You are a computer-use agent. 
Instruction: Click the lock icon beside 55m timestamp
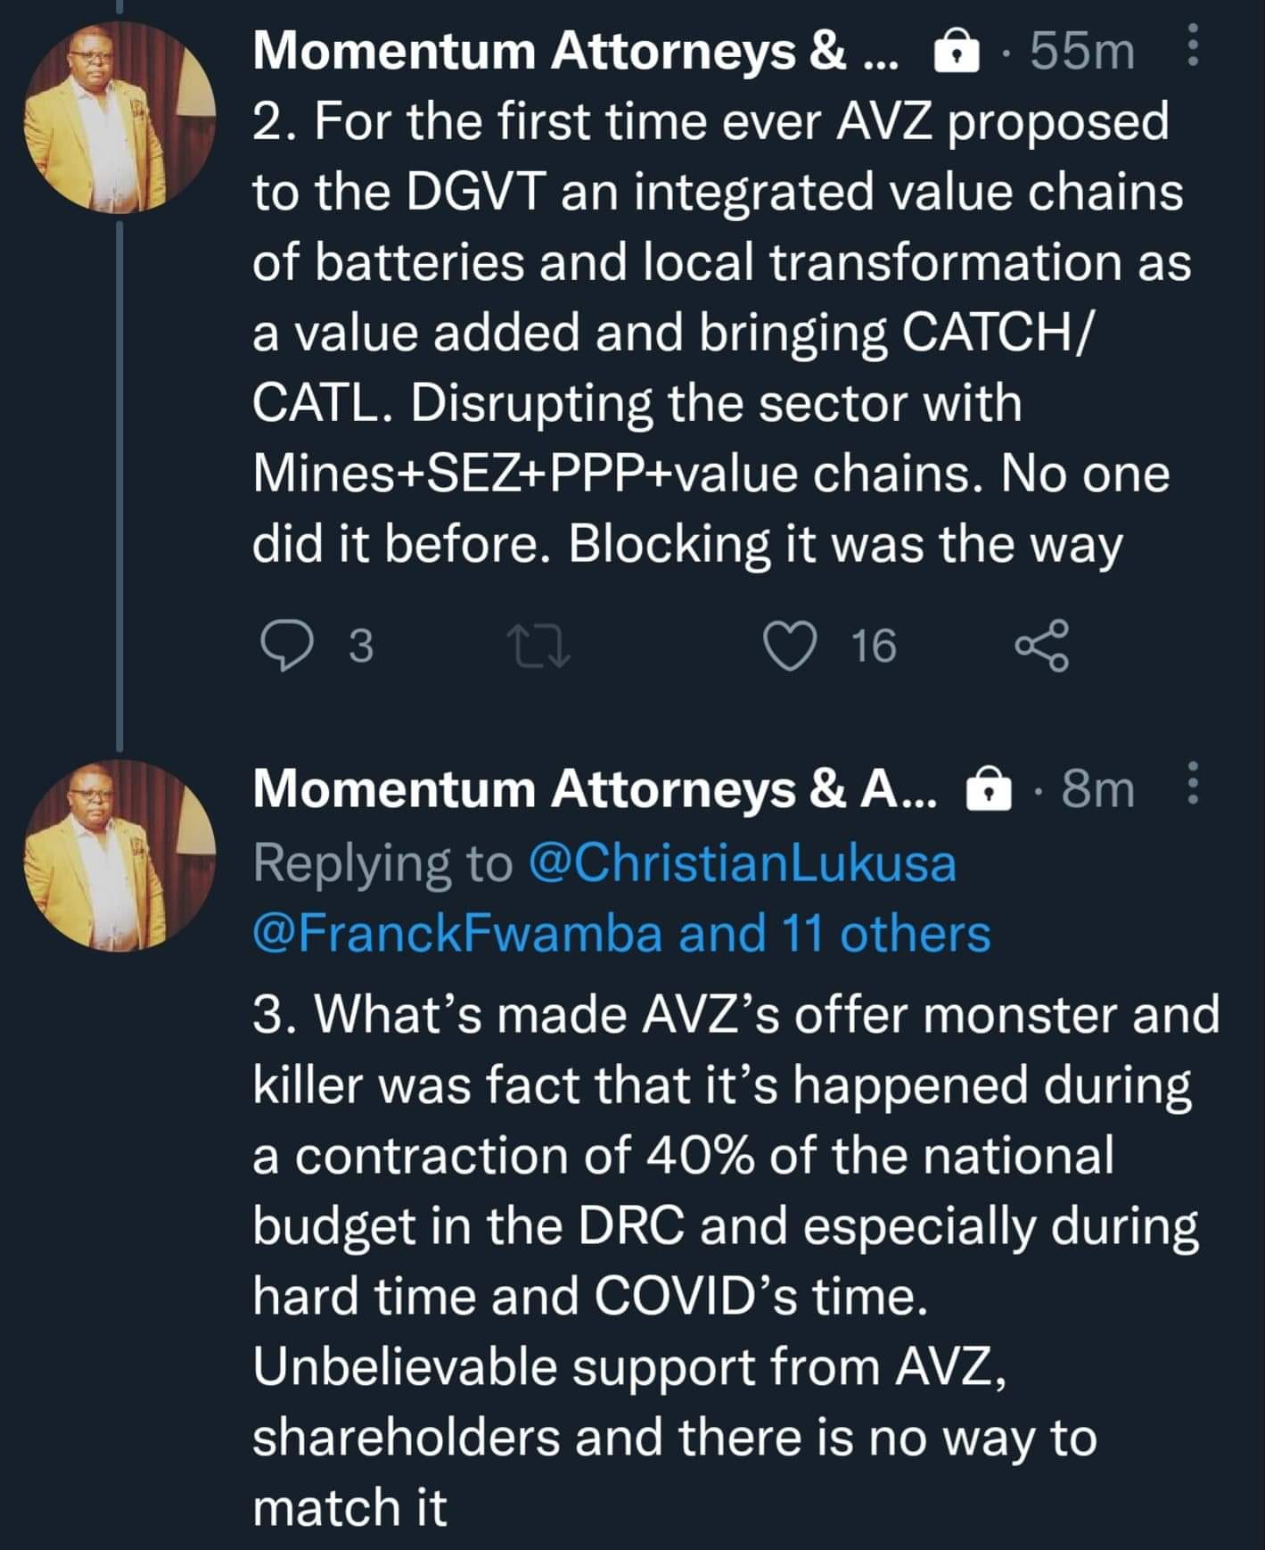(956, 52)
